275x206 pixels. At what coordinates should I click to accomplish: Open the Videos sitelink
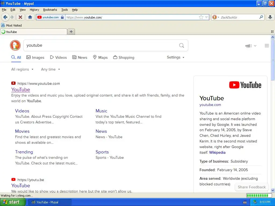(22, 111)
